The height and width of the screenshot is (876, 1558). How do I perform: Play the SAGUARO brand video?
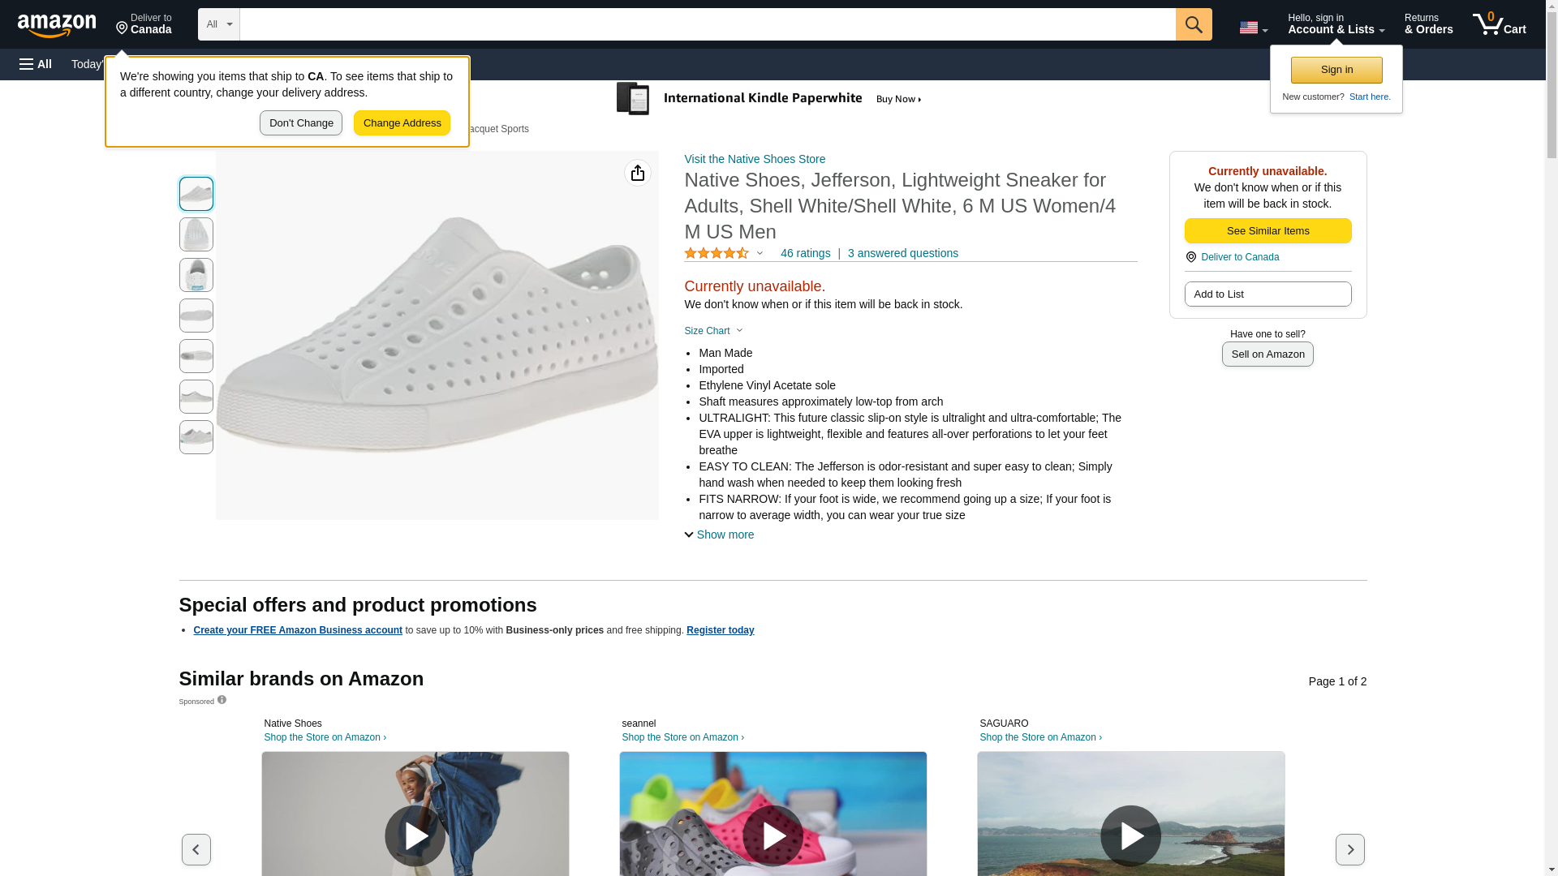pos(1130,835)
